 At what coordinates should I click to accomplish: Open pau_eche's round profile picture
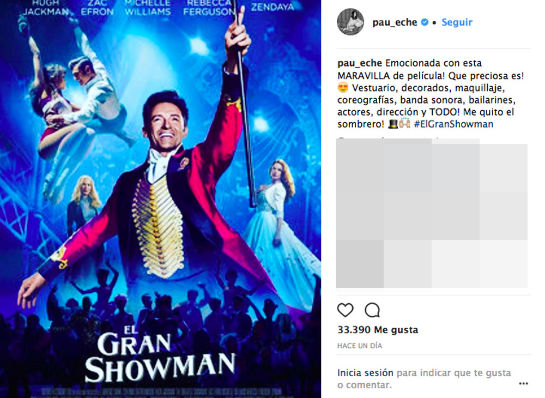coord(350,22)
